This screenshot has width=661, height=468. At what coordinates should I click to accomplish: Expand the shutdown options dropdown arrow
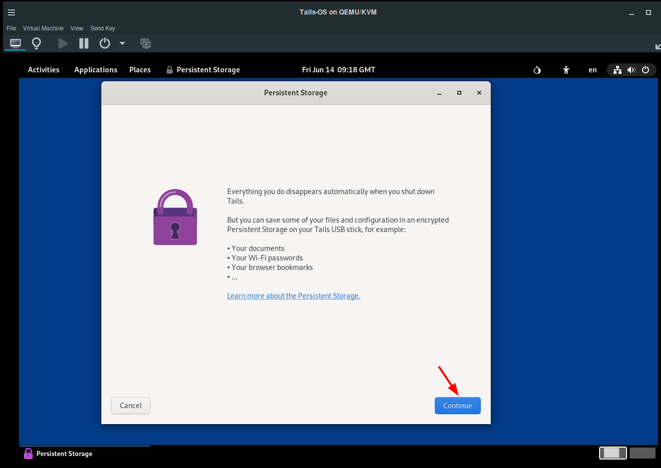pos(122,43)
